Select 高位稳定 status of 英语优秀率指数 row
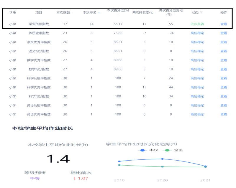236x188 pixels. pos(197,114)
